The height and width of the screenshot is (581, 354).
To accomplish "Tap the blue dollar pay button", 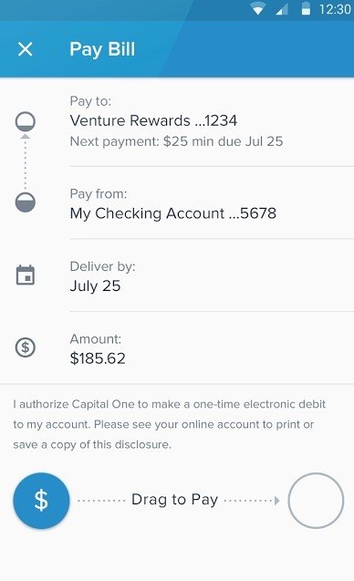I will [41, 501].
